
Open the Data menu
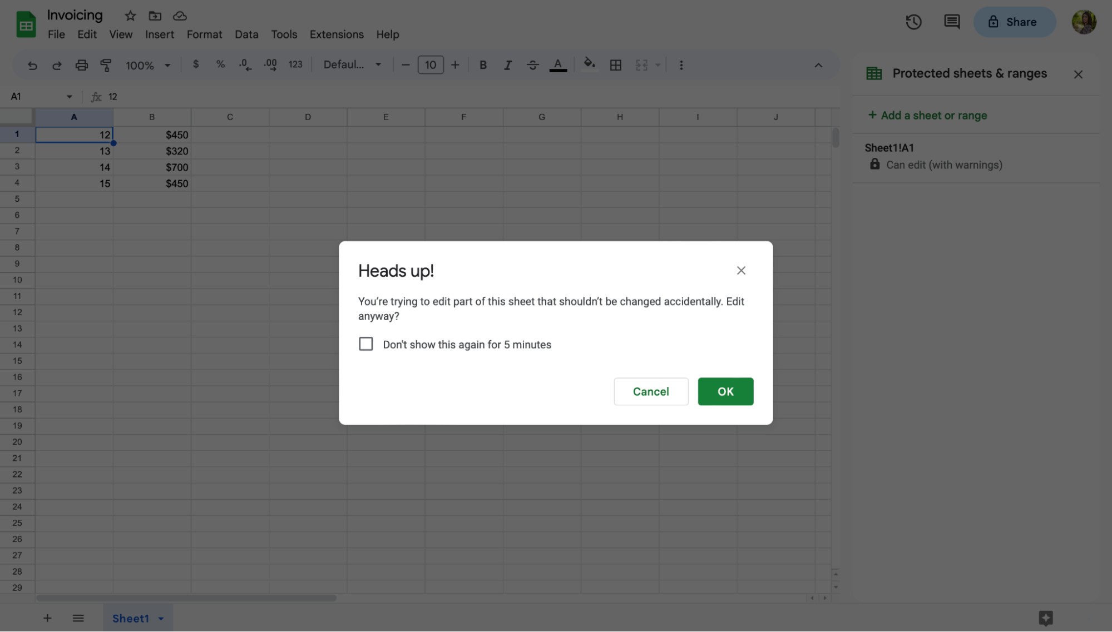246,34
